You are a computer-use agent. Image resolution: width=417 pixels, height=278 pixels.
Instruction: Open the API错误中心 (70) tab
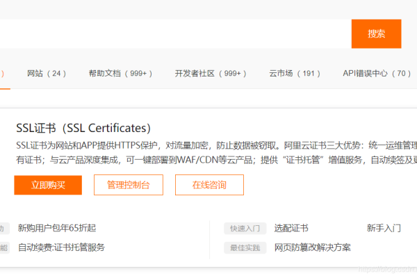tap(377, 73)
